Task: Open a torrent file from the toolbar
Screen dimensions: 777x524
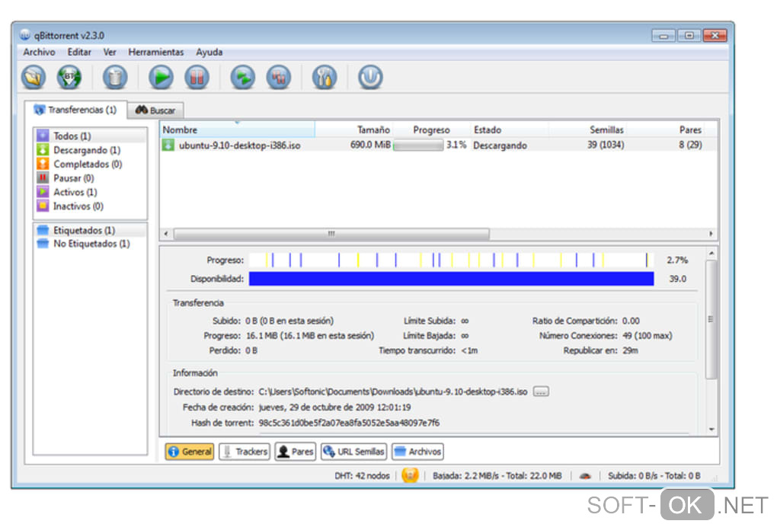Action: (x=34, y=77)
